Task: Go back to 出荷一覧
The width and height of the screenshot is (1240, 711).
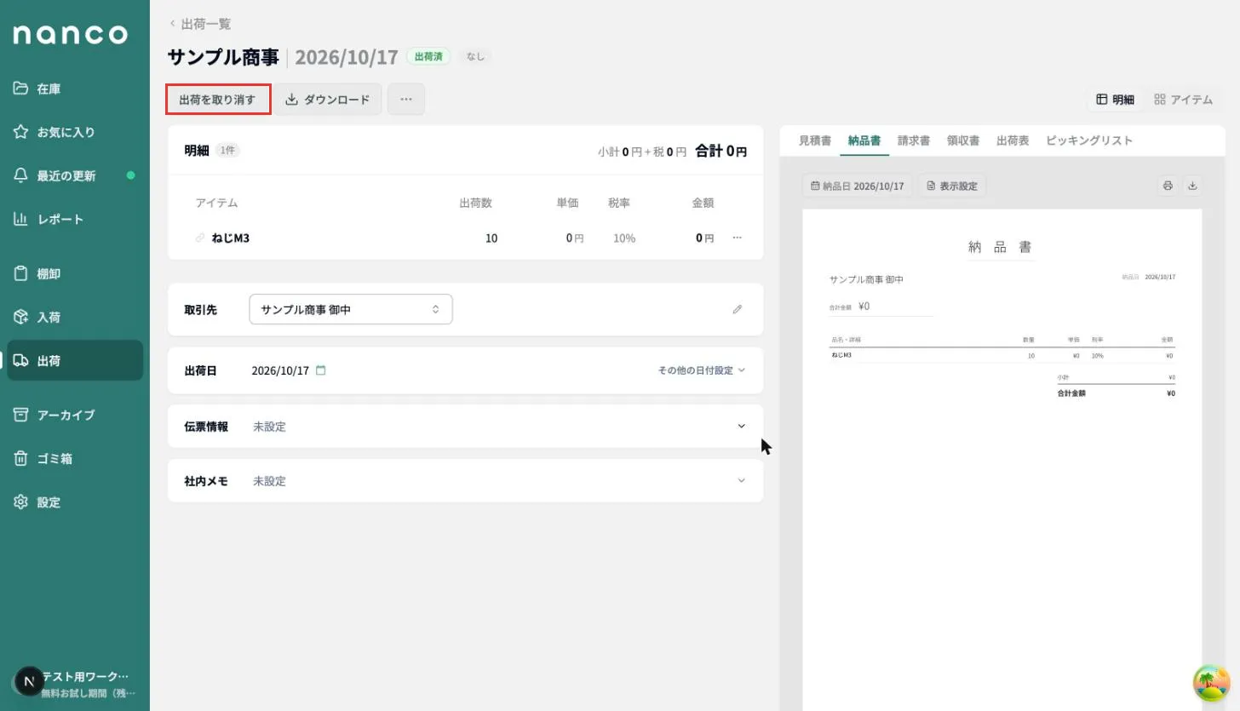Action: coord(200,24)
